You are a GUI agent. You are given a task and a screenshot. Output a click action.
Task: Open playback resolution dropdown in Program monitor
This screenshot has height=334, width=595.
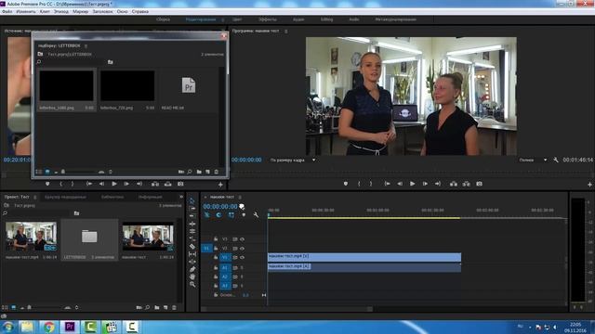(x=533, y=161)
